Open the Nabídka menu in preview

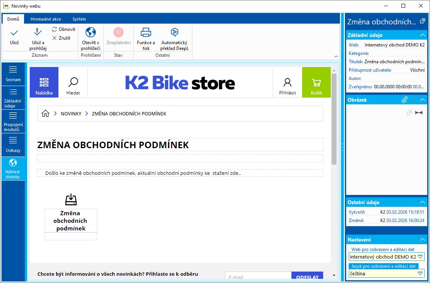click(x=44, y=82)
